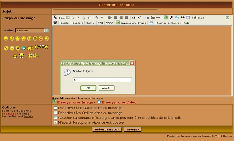
Task: Click the insert image icon in toolbar
Action: pos(166,18)
